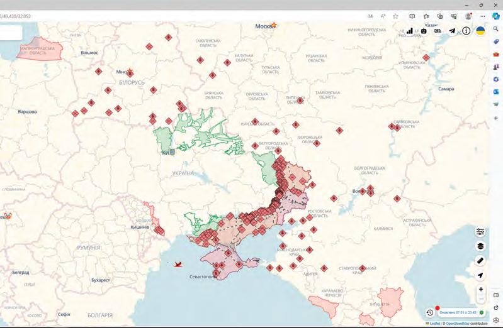503x328 pixels.
Task: Click the Бухарест city label
Action: coord(100,280)
